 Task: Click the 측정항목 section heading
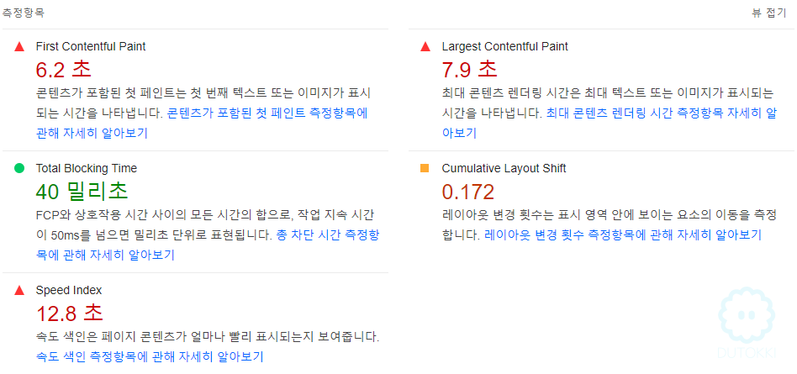(23, 13)
